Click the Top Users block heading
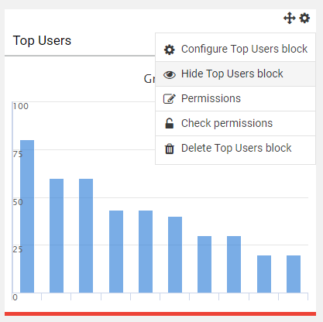The width and height of the screenshot is (323, 322). (x=42, y=41)
